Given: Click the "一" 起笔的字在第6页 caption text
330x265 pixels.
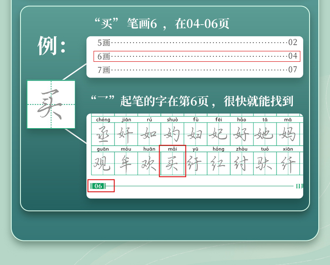Looking at the screenshot, I should [x=192, y=101].
